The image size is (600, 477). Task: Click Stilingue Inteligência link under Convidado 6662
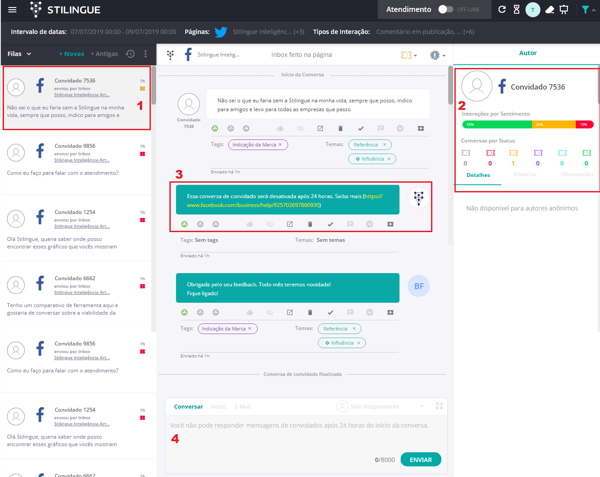tap(82, 293)
